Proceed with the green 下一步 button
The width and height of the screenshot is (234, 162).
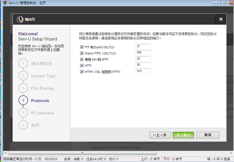pos(183,135)
